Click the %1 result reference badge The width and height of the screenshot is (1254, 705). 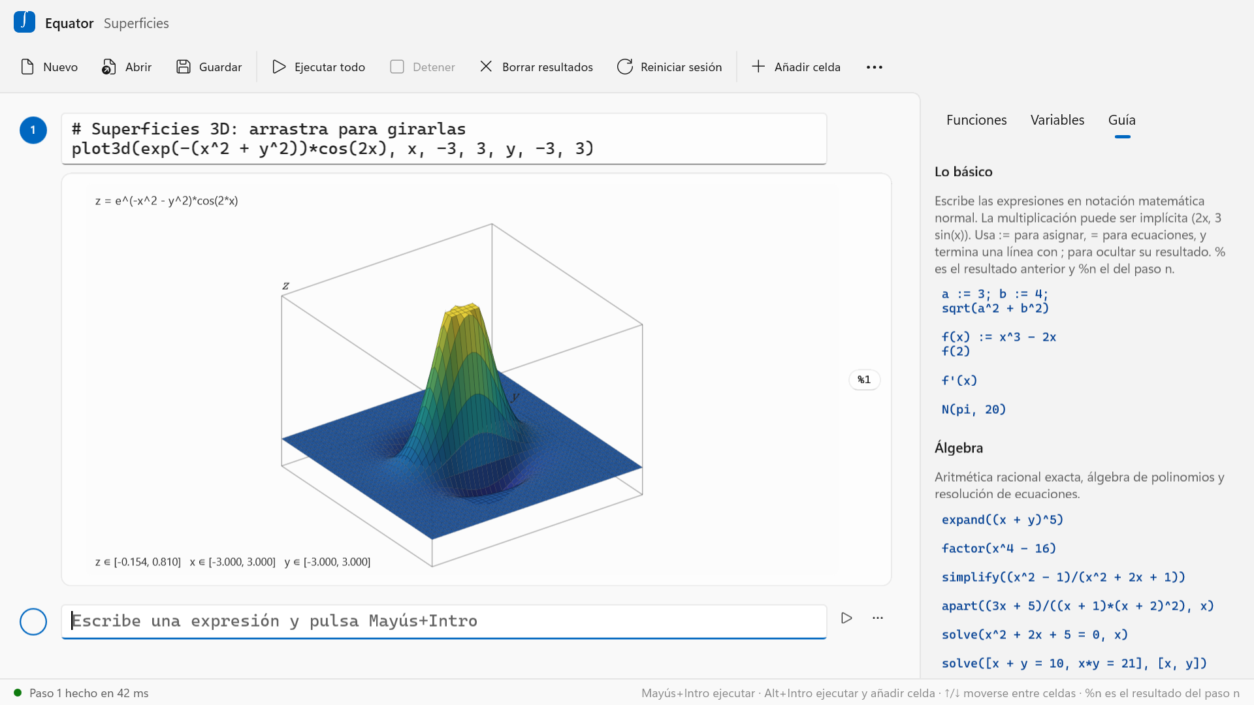point(864,380)
